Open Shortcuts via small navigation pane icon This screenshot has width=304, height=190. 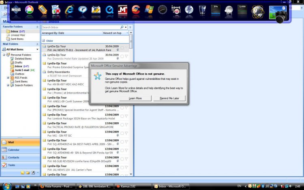33,173
